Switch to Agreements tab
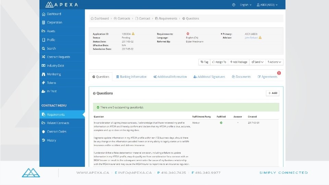Viewport: 329px width, 185px height. tap(268, 77)
